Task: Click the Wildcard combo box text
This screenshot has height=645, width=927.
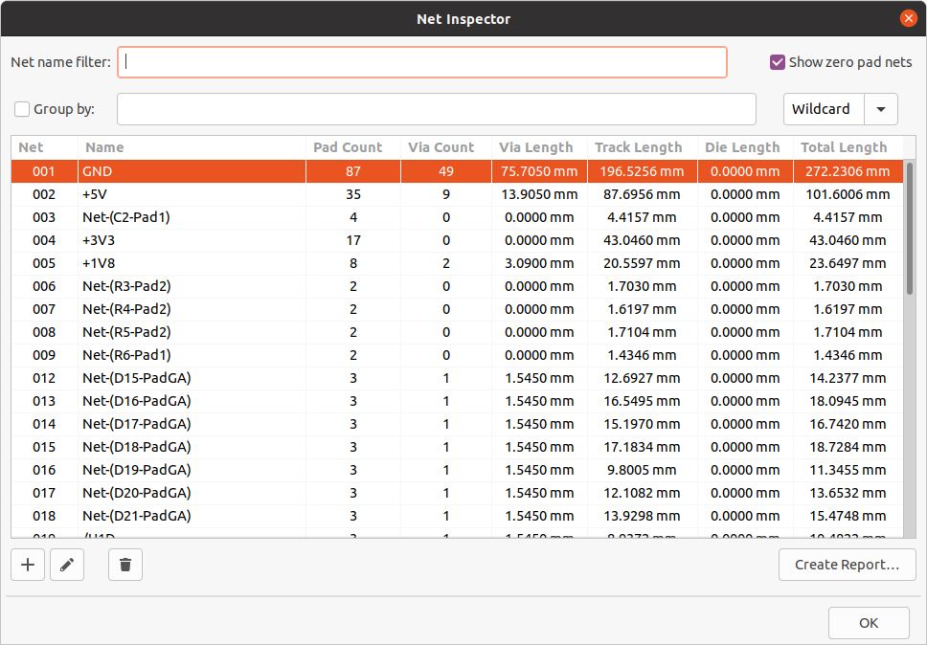Action: tap(823, 109)
